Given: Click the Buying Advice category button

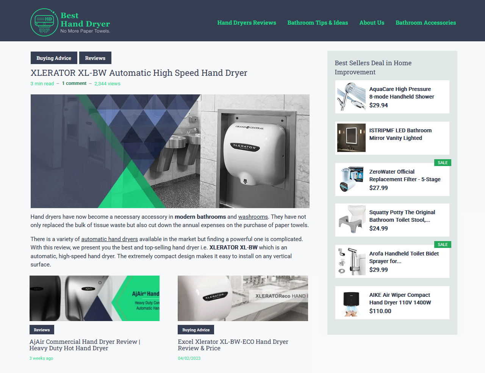Looking at the screenshot, I should pyautogui.click(x=54, y=58).
